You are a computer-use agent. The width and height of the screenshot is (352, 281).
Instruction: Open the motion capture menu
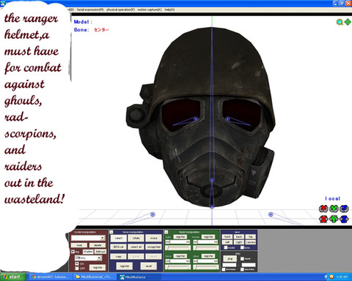[x=150, y=10]
